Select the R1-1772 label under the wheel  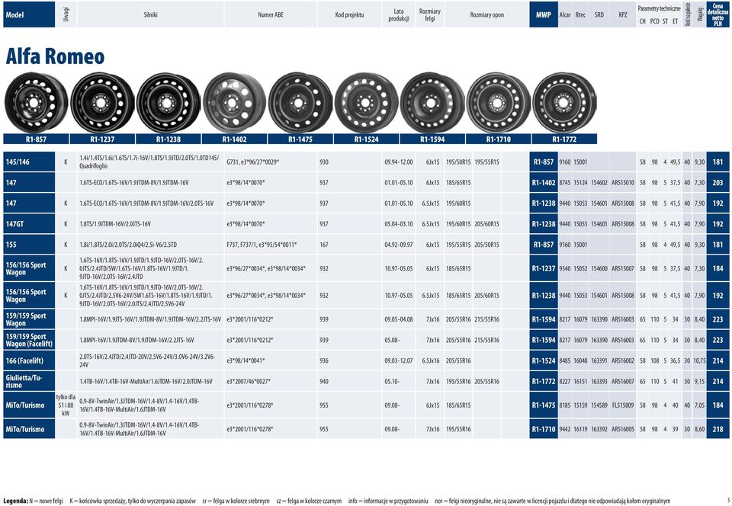(564, 139)
